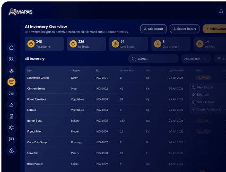Select the highlighted inventory box sidebar icon
Screen dimensions: 226x172
[11, 82]
